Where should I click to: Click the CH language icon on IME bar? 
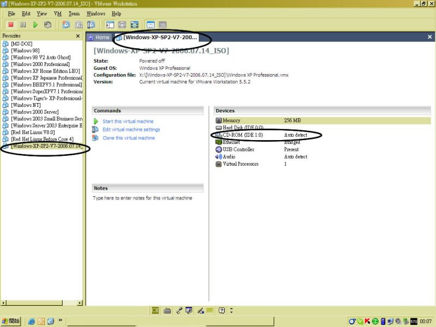pos(155,310)
